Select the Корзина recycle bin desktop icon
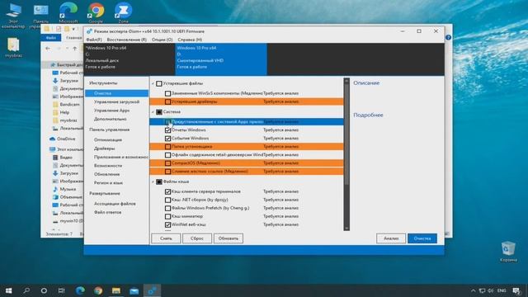This screenshot has height=297, width=528. point(508,251)
